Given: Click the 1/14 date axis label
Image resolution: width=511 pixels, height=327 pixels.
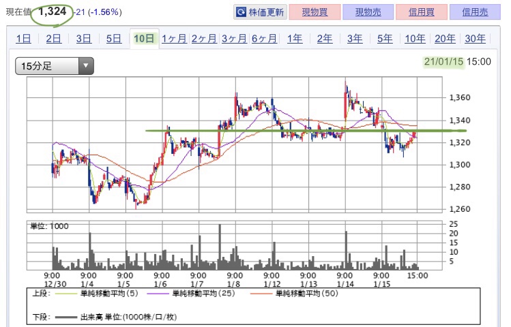Looking at the screenshot, I should coord(345,284).
